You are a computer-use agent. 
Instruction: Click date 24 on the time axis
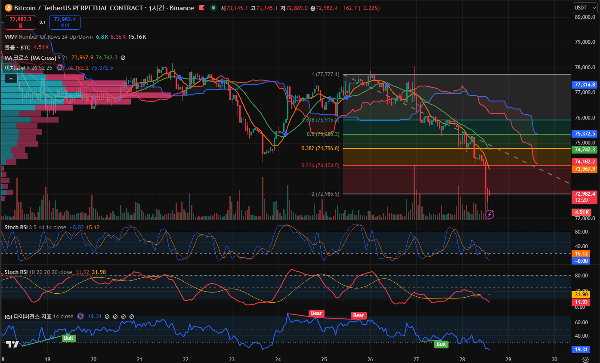278,359
